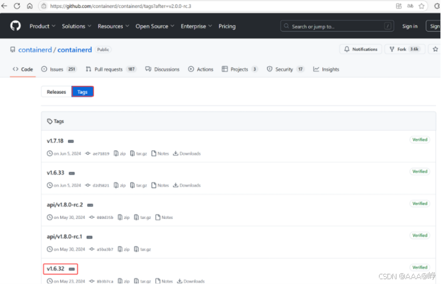
Task: Open the Code tab
Action: point(23,69)
